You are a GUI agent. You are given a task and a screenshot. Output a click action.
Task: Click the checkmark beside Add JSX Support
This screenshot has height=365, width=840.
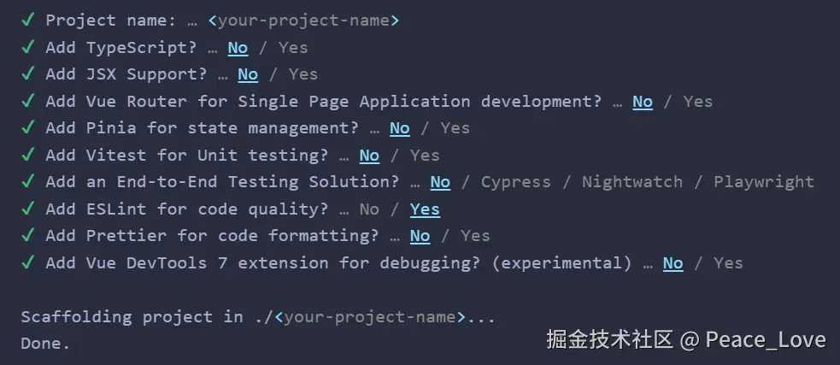pos(28,74)
